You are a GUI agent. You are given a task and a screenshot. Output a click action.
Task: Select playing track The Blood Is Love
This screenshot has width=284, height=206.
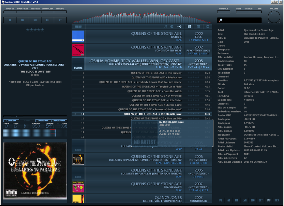click(x=142, y=114)
